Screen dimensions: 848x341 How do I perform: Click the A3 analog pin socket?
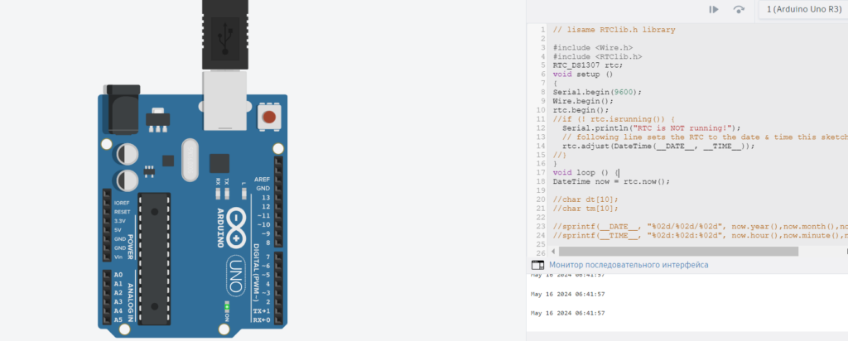coord(107,301)
